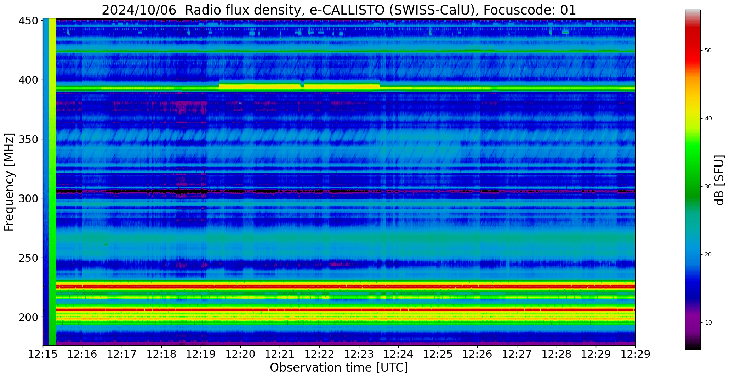Click the 12:24 time tick label

(398, 354)
